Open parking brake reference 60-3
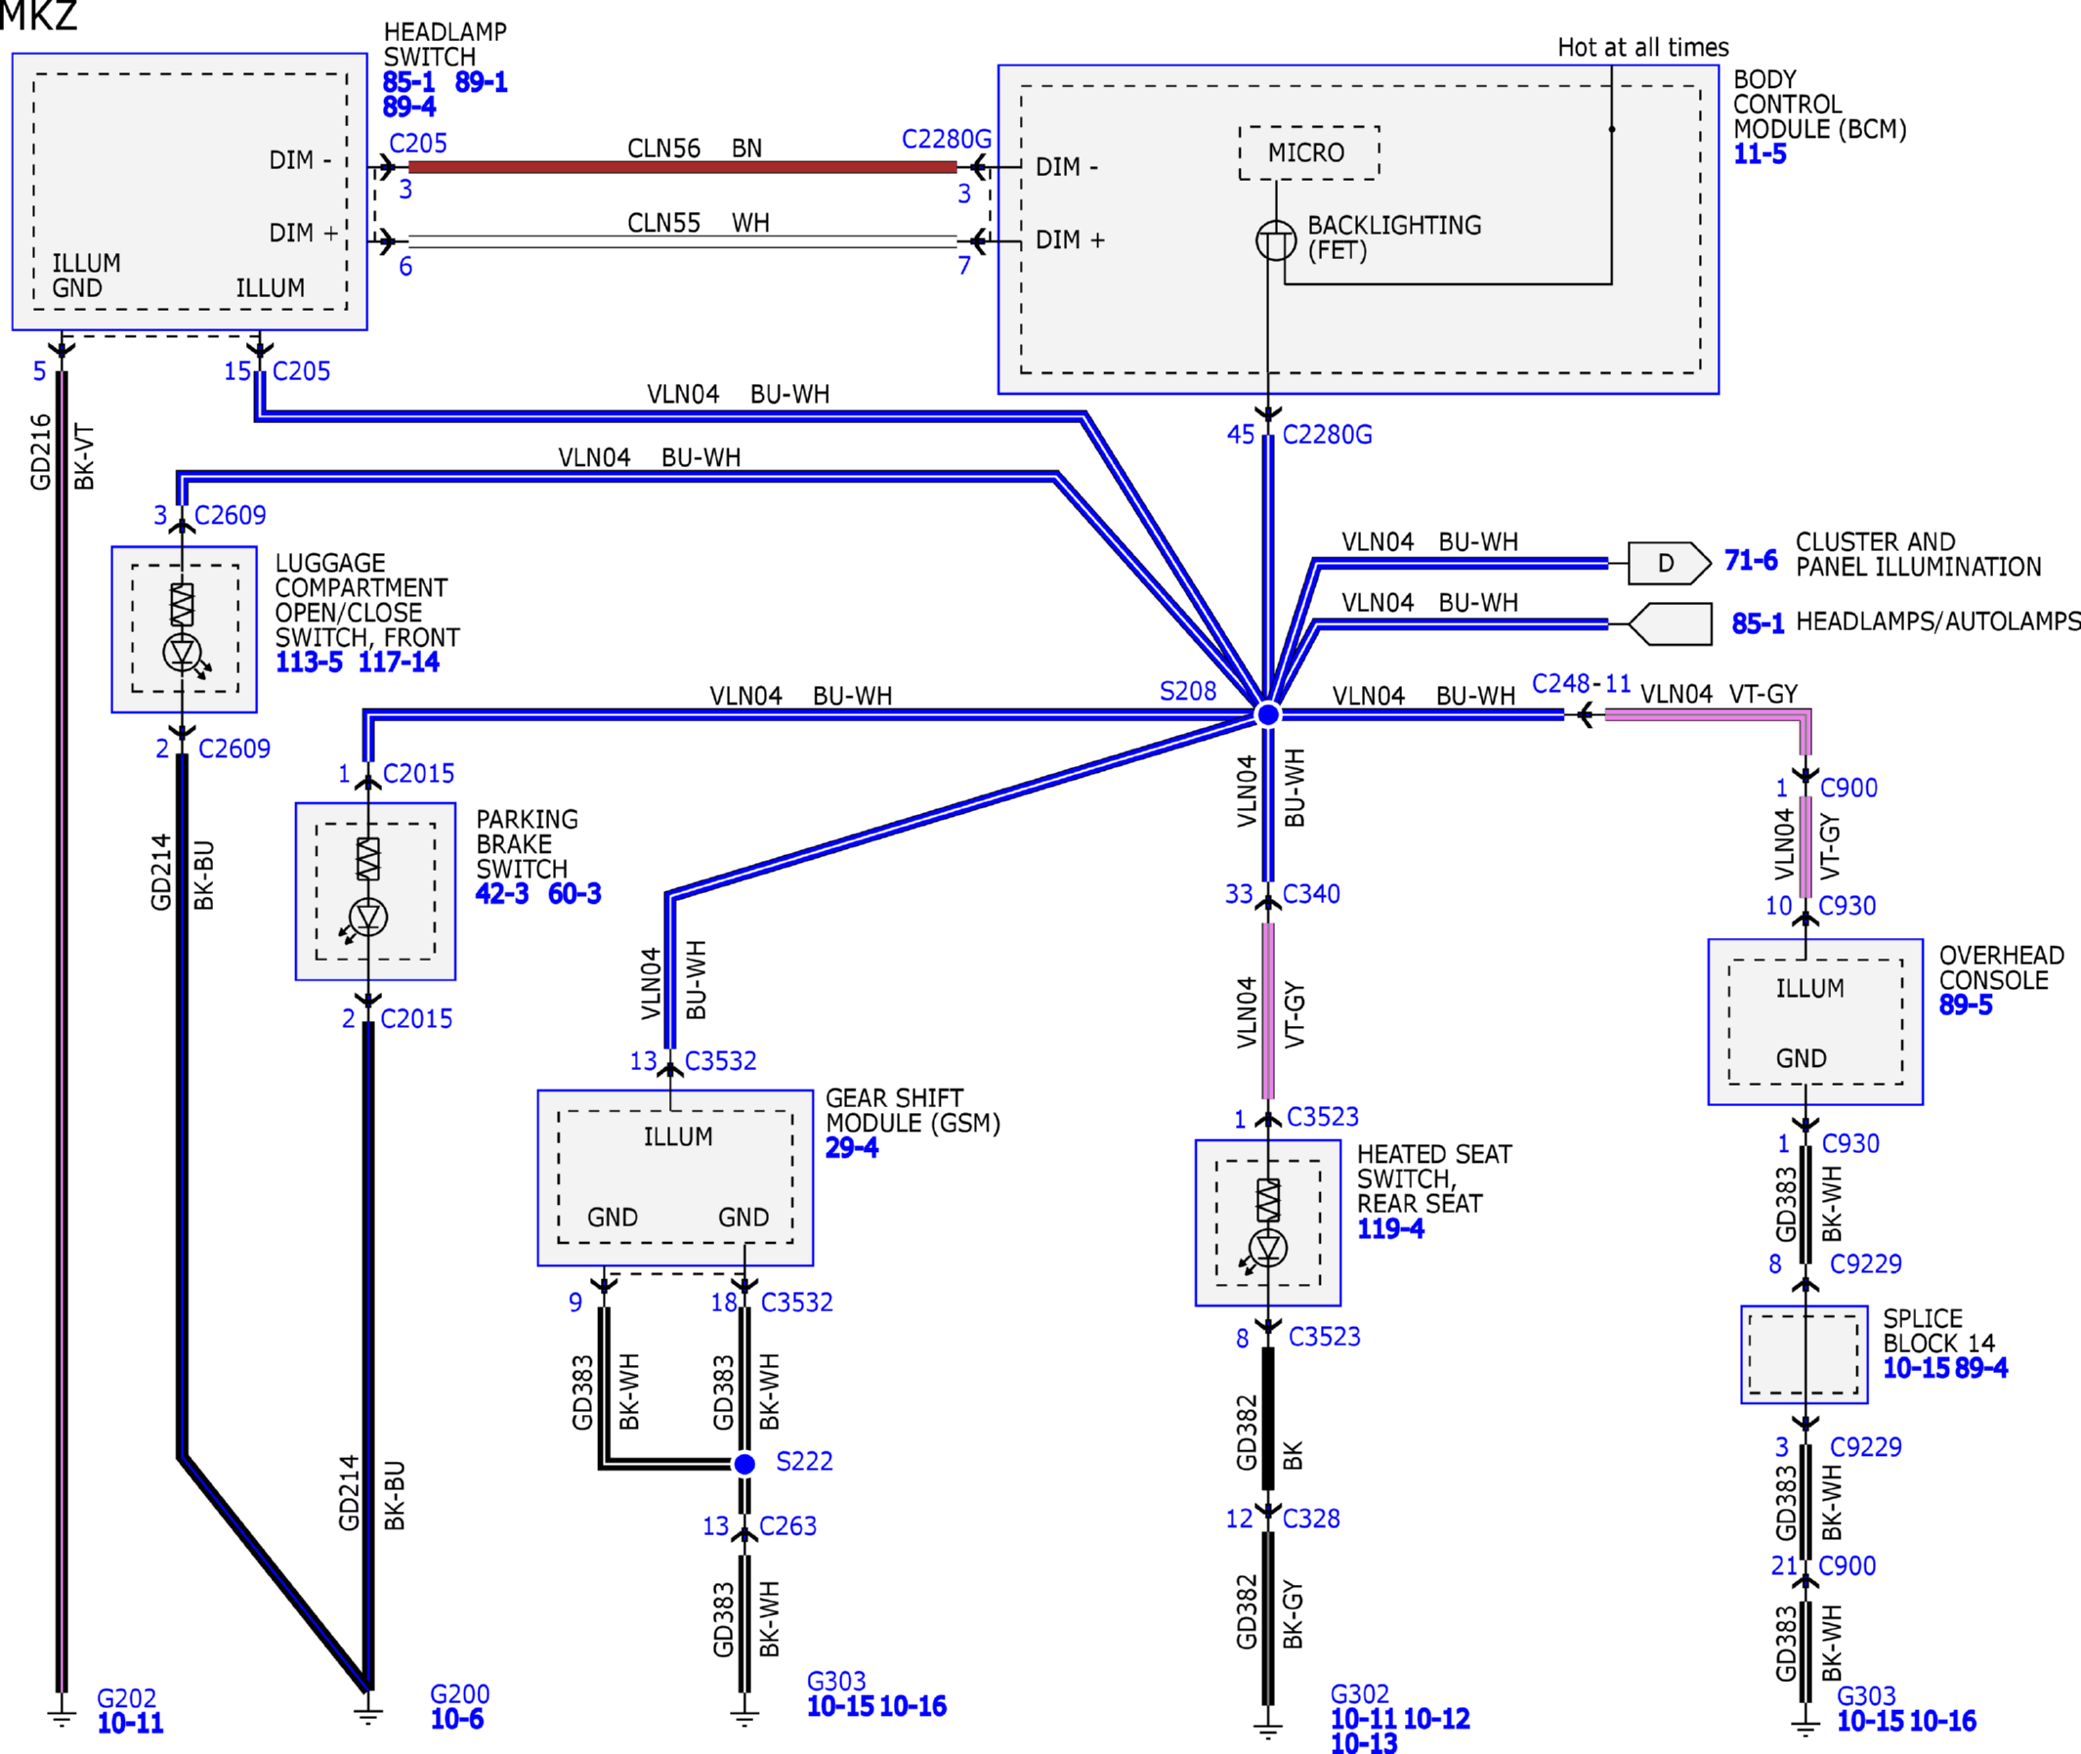Image resolution: width=2081 pixels, height=1754 pixels. tap(574, 894)
